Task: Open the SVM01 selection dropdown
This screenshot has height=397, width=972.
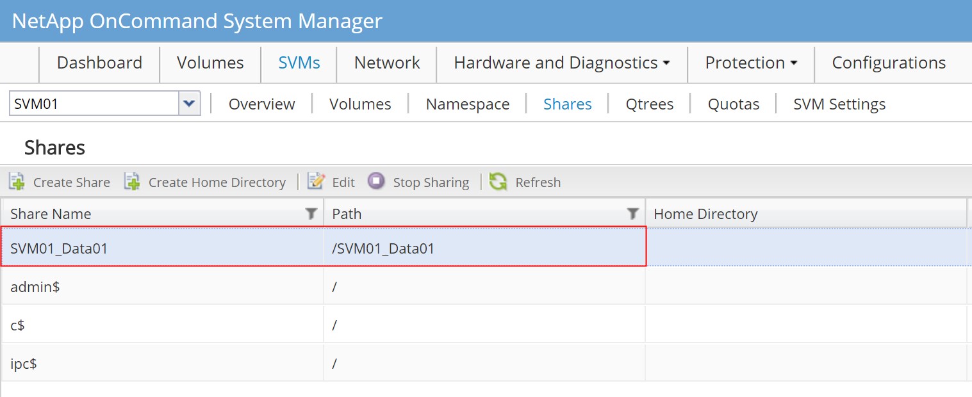Action: coord(189,104)
